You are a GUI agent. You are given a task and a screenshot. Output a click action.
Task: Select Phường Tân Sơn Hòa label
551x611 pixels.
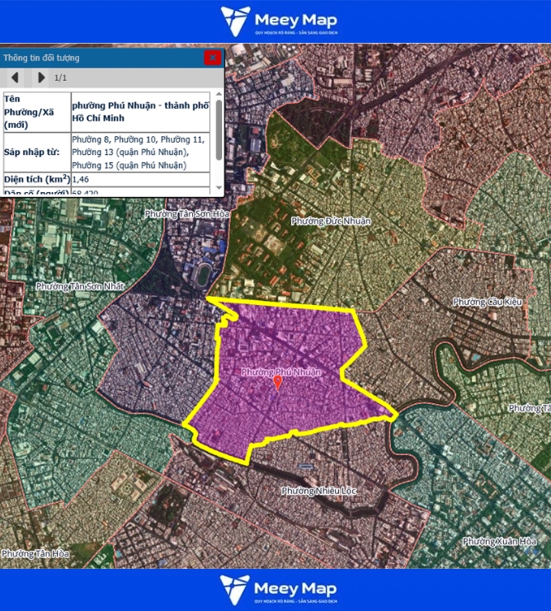(x=185, y=214)
